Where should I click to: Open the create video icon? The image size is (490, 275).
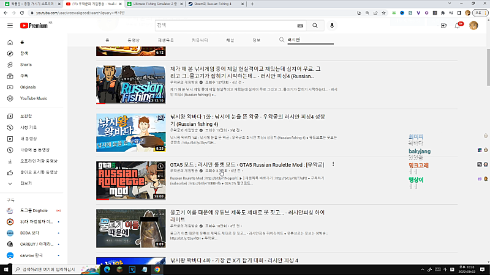[x=443, y=26]
